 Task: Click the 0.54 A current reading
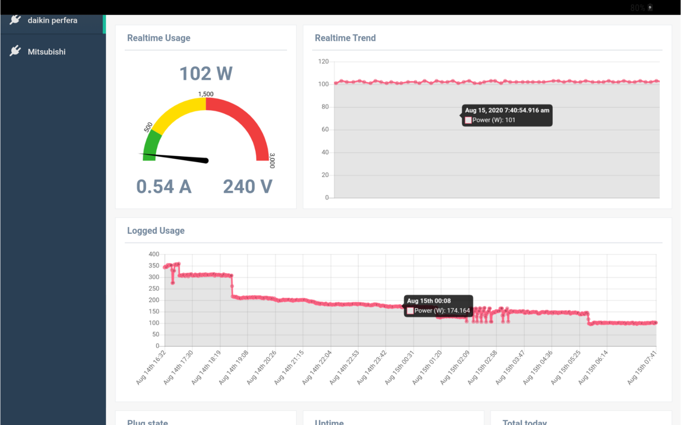pyautogui.click(x=164, y=187)
